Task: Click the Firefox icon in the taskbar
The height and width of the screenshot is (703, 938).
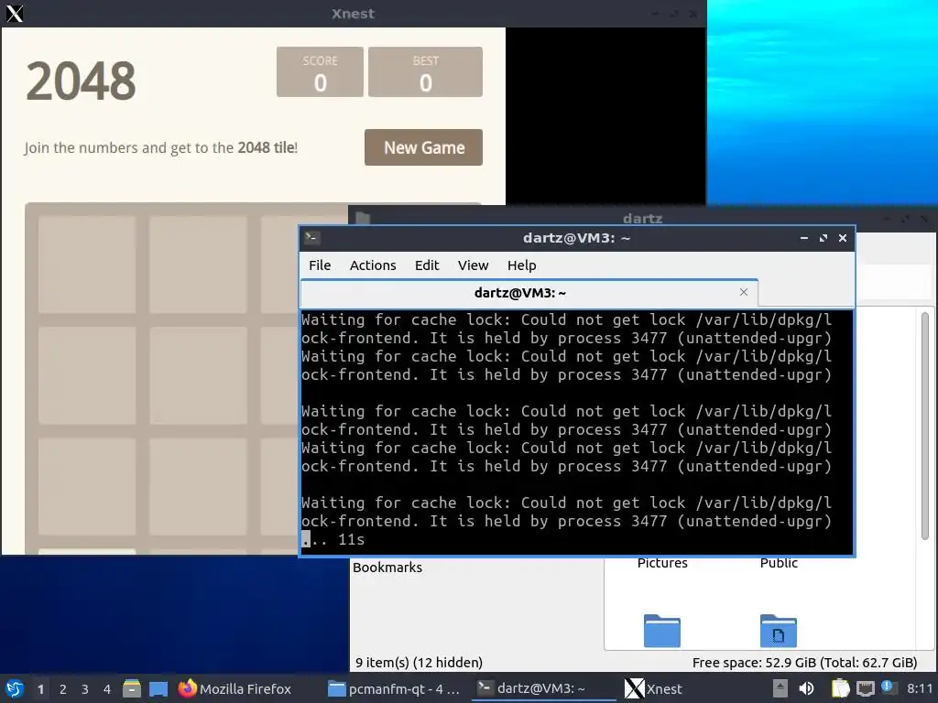Action: 187,688
